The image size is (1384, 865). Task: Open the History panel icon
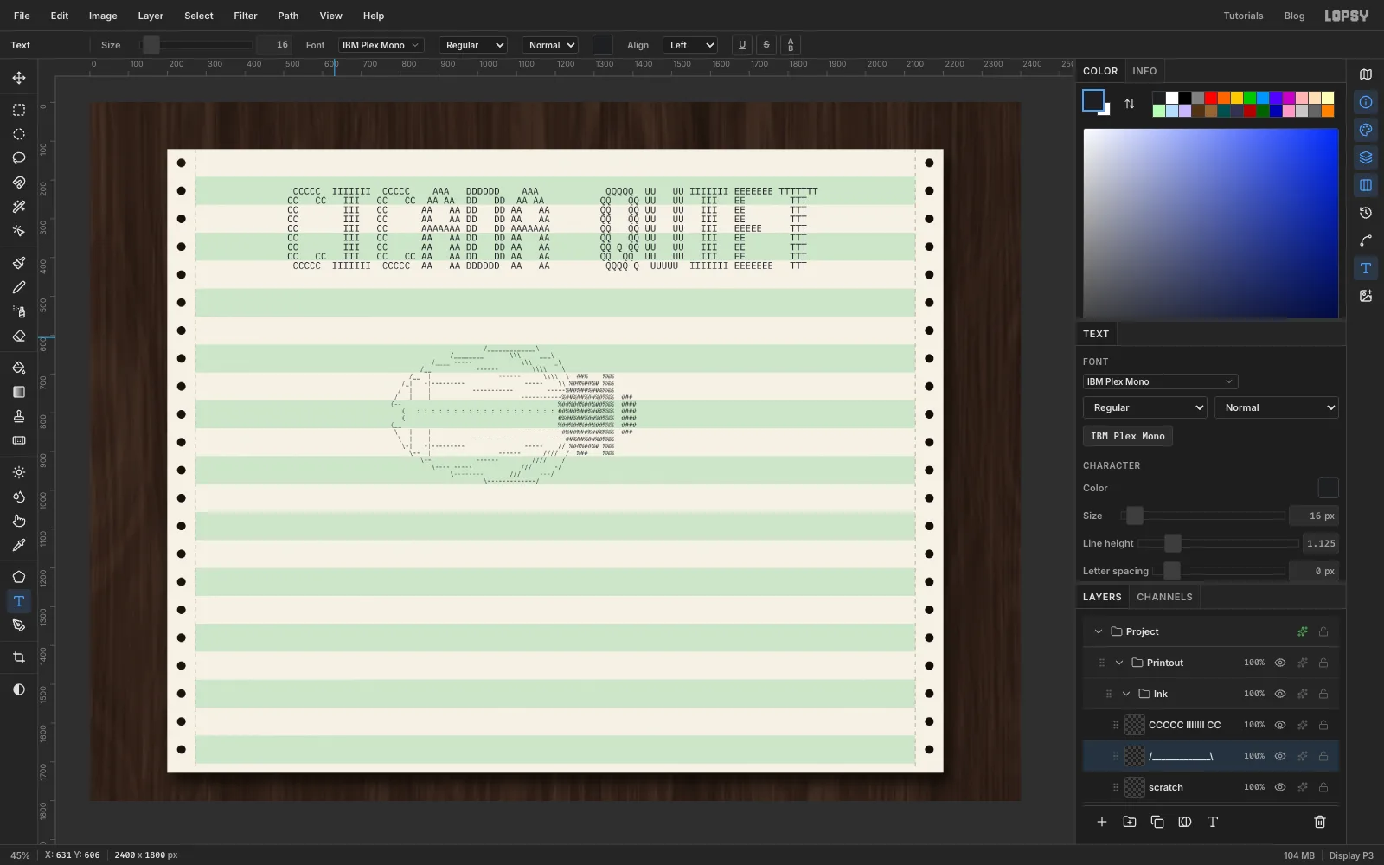1366,213
